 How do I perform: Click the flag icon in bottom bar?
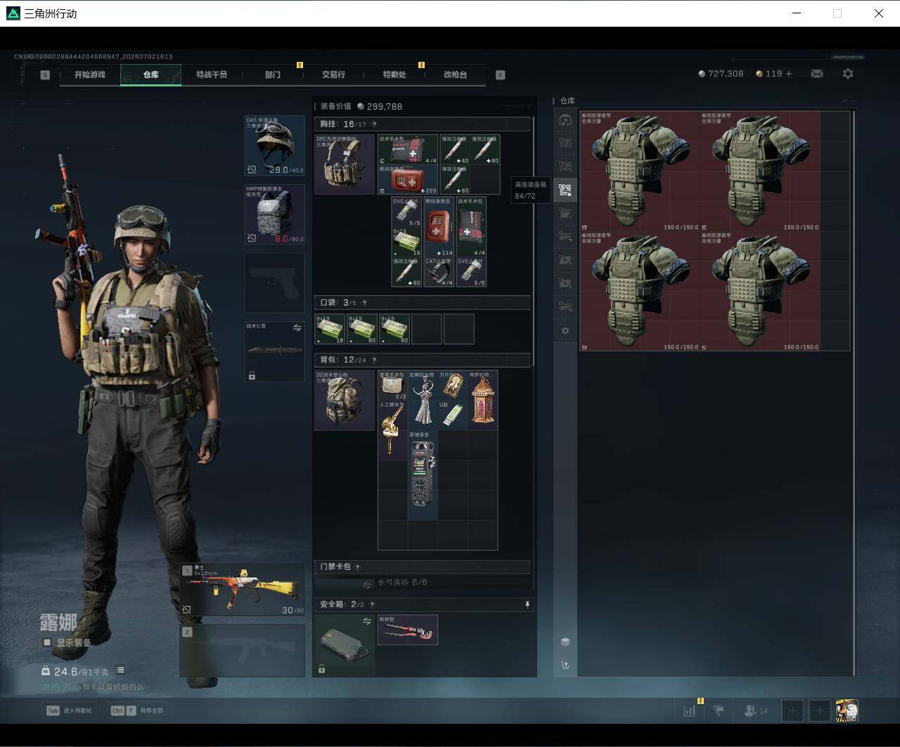(x=719, y=710)
